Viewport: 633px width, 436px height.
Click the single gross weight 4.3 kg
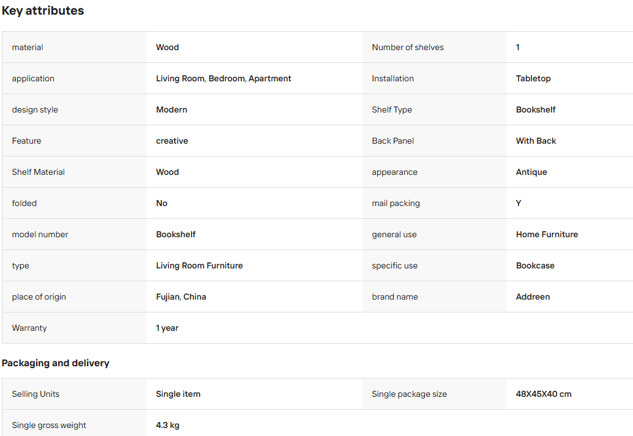point(168,425)
